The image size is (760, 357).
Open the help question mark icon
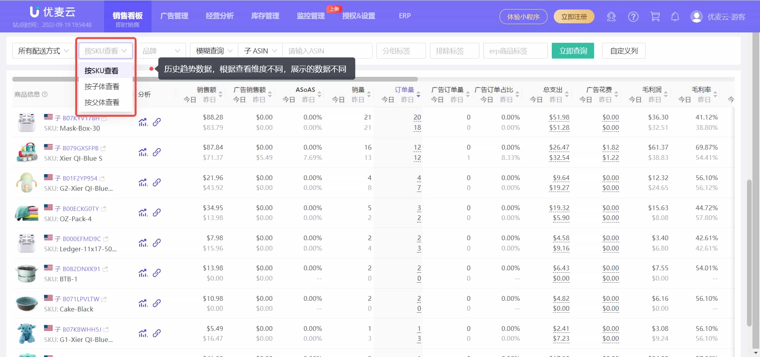[633, 17]
